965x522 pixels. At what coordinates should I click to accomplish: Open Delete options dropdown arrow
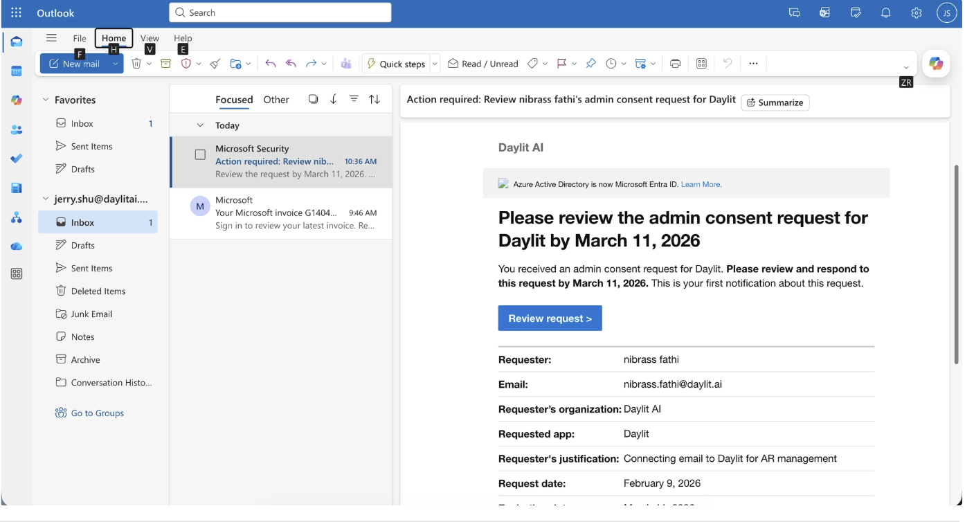[149, 64]
